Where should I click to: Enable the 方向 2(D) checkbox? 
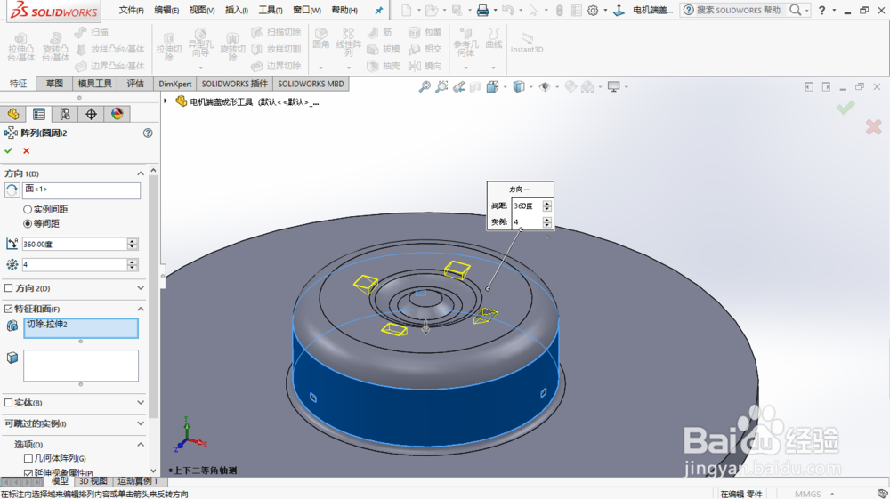click(x=9, y=288)
